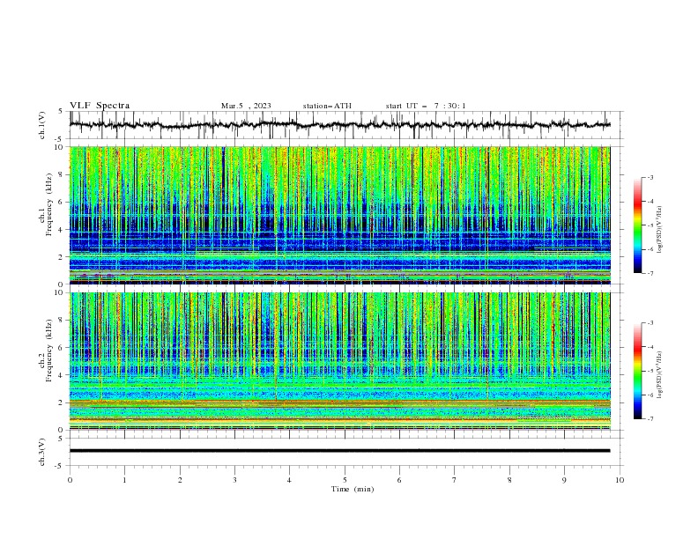Click time axis tick label '0'

(x=70, y=480)
